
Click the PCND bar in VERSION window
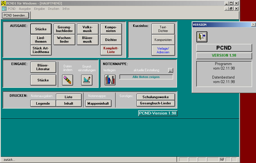pos(224,48)
